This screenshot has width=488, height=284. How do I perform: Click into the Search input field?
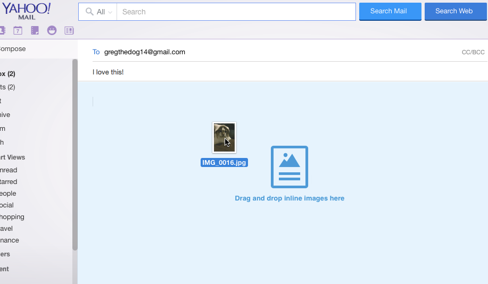point(236,12)
